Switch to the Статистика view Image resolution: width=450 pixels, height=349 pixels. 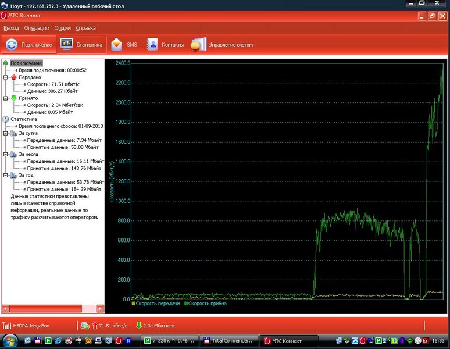pos(82,45)
